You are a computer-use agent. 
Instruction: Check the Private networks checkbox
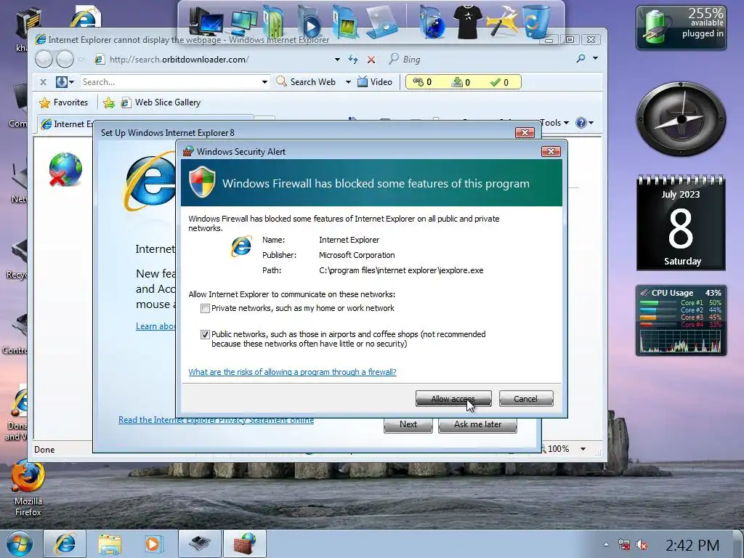[205, 308]
